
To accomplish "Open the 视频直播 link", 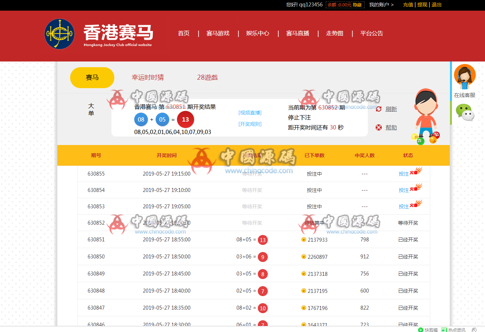I will (x=250, y=113).
